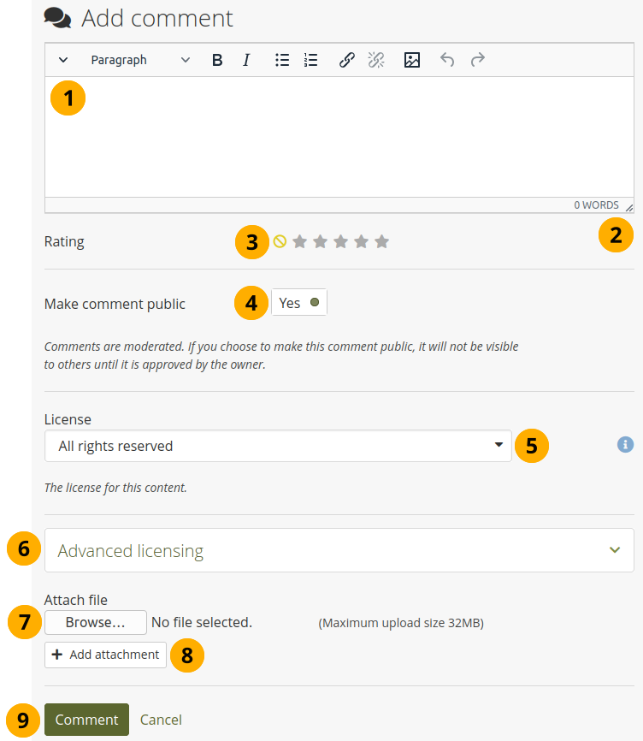This screenshot has width=643, height=741.
Task: Expand the Advanced licensing section
Action: 339,550
